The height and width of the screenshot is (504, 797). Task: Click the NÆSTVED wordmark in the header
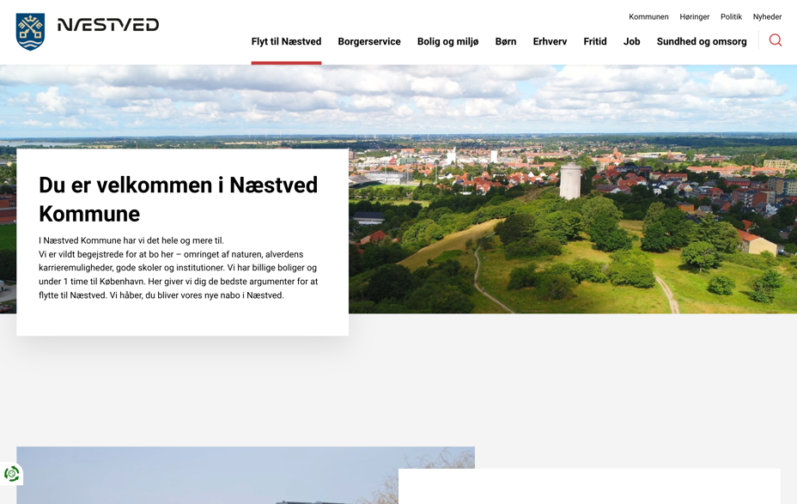[108, 25]
